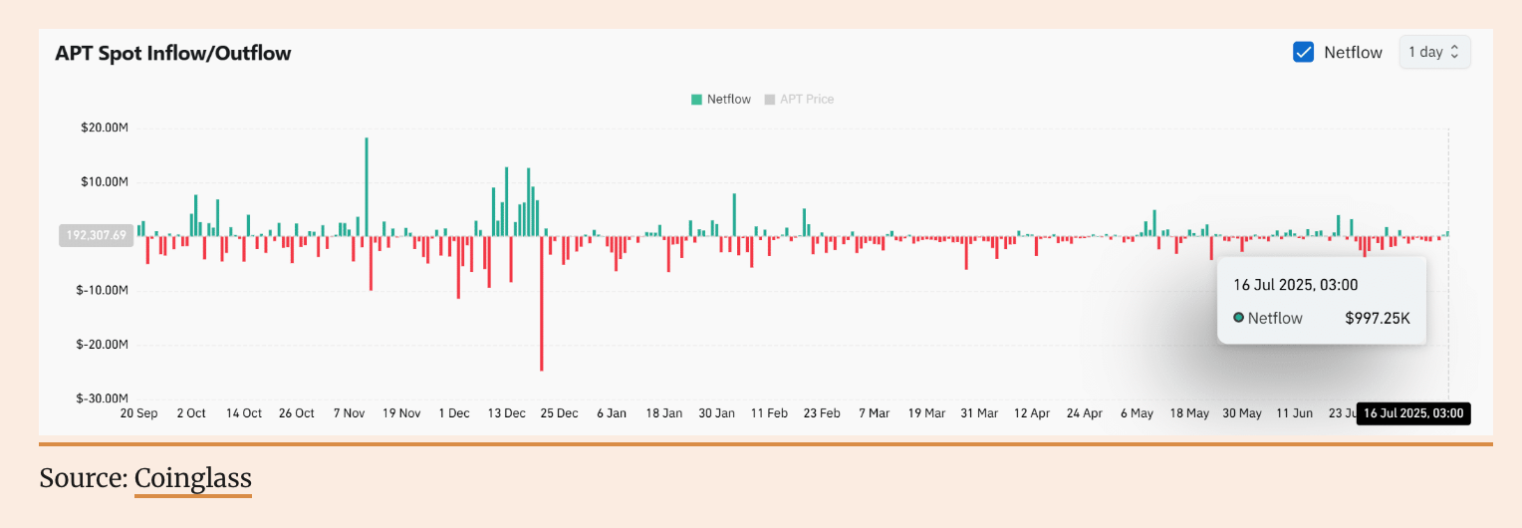Select the 13 Dec x-axis label
1522x528 pixels.
pos(507,413)
